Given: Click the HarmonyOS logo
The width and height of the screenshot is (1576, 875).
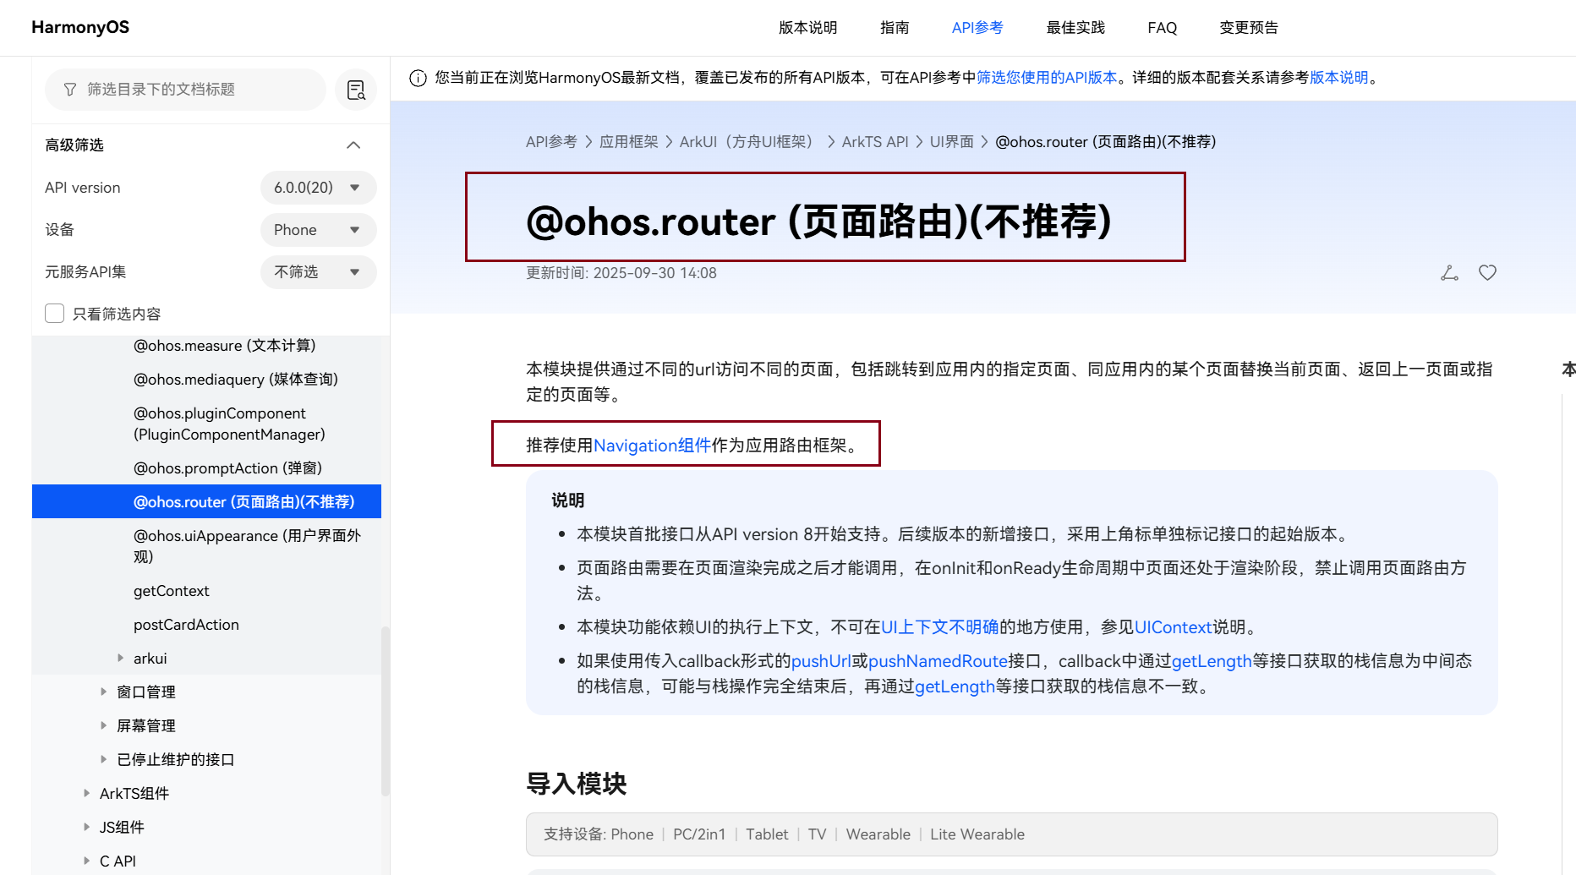Looking at the screenshot, I should pos(80,27).
